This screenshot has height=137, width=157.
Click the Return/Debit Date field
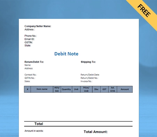pos(90,75)
